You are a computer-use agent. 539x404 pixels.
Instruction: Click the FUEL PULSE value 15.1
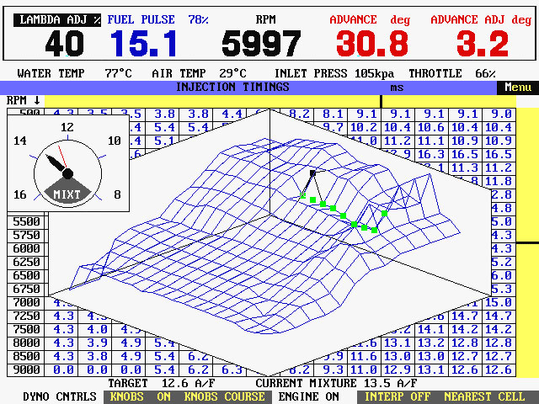[x=141, y=44]
